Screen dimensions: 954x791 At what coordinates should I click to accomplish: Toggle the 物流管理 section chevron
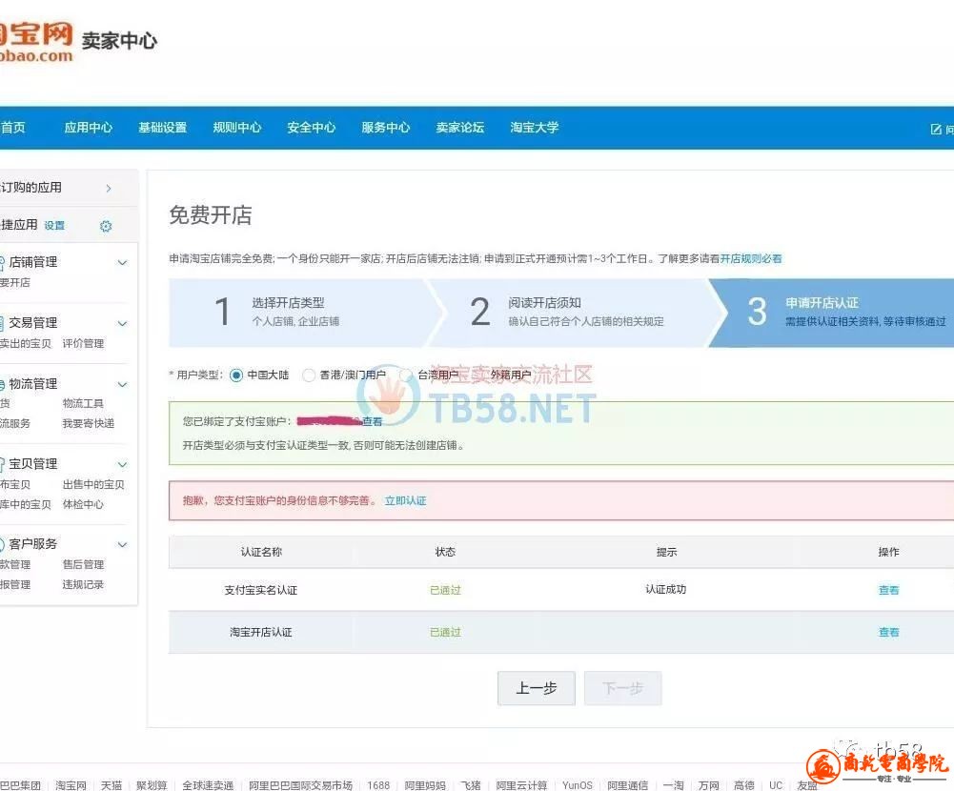click(122, 385)
